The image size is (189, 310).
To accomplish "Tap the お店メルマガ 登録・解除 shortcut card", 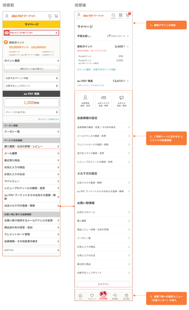I will coord(103,101).
